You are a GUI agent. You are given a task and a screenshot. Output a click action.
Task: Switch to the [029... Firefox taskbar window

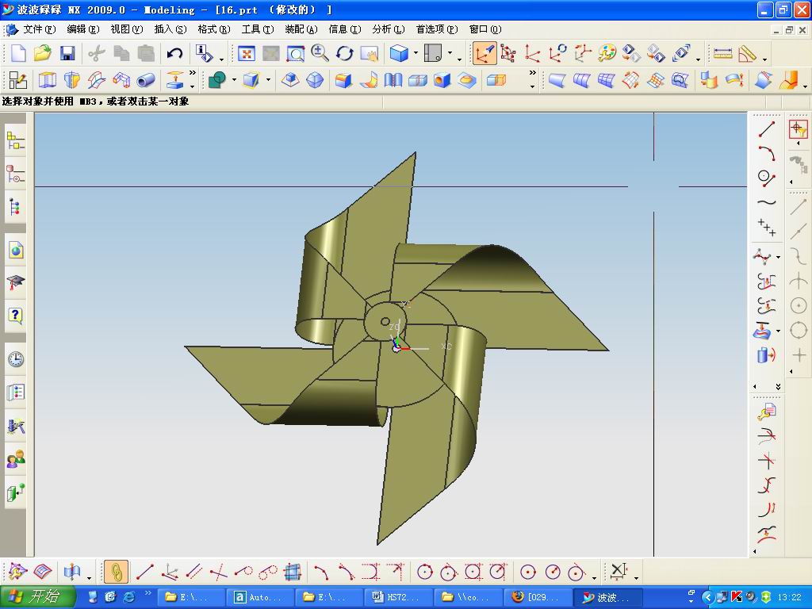point(538,597)
